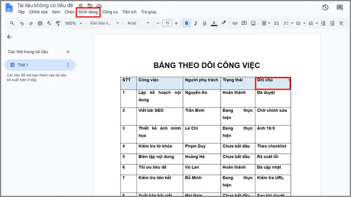Viewport: 351px width, 197px height.
Task: Open version history clock icon
Action: 325,8
